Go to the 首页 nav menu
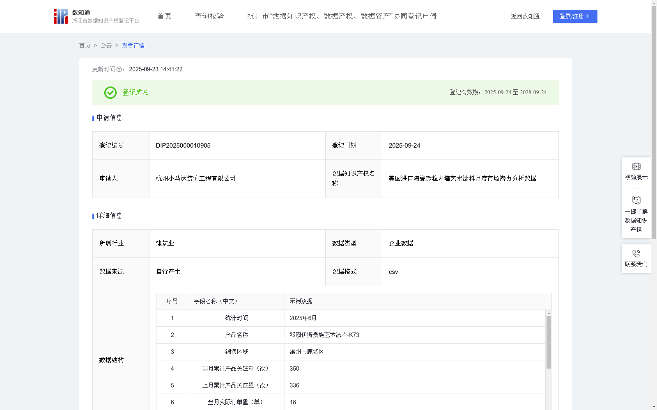 [x=164, y=16]
